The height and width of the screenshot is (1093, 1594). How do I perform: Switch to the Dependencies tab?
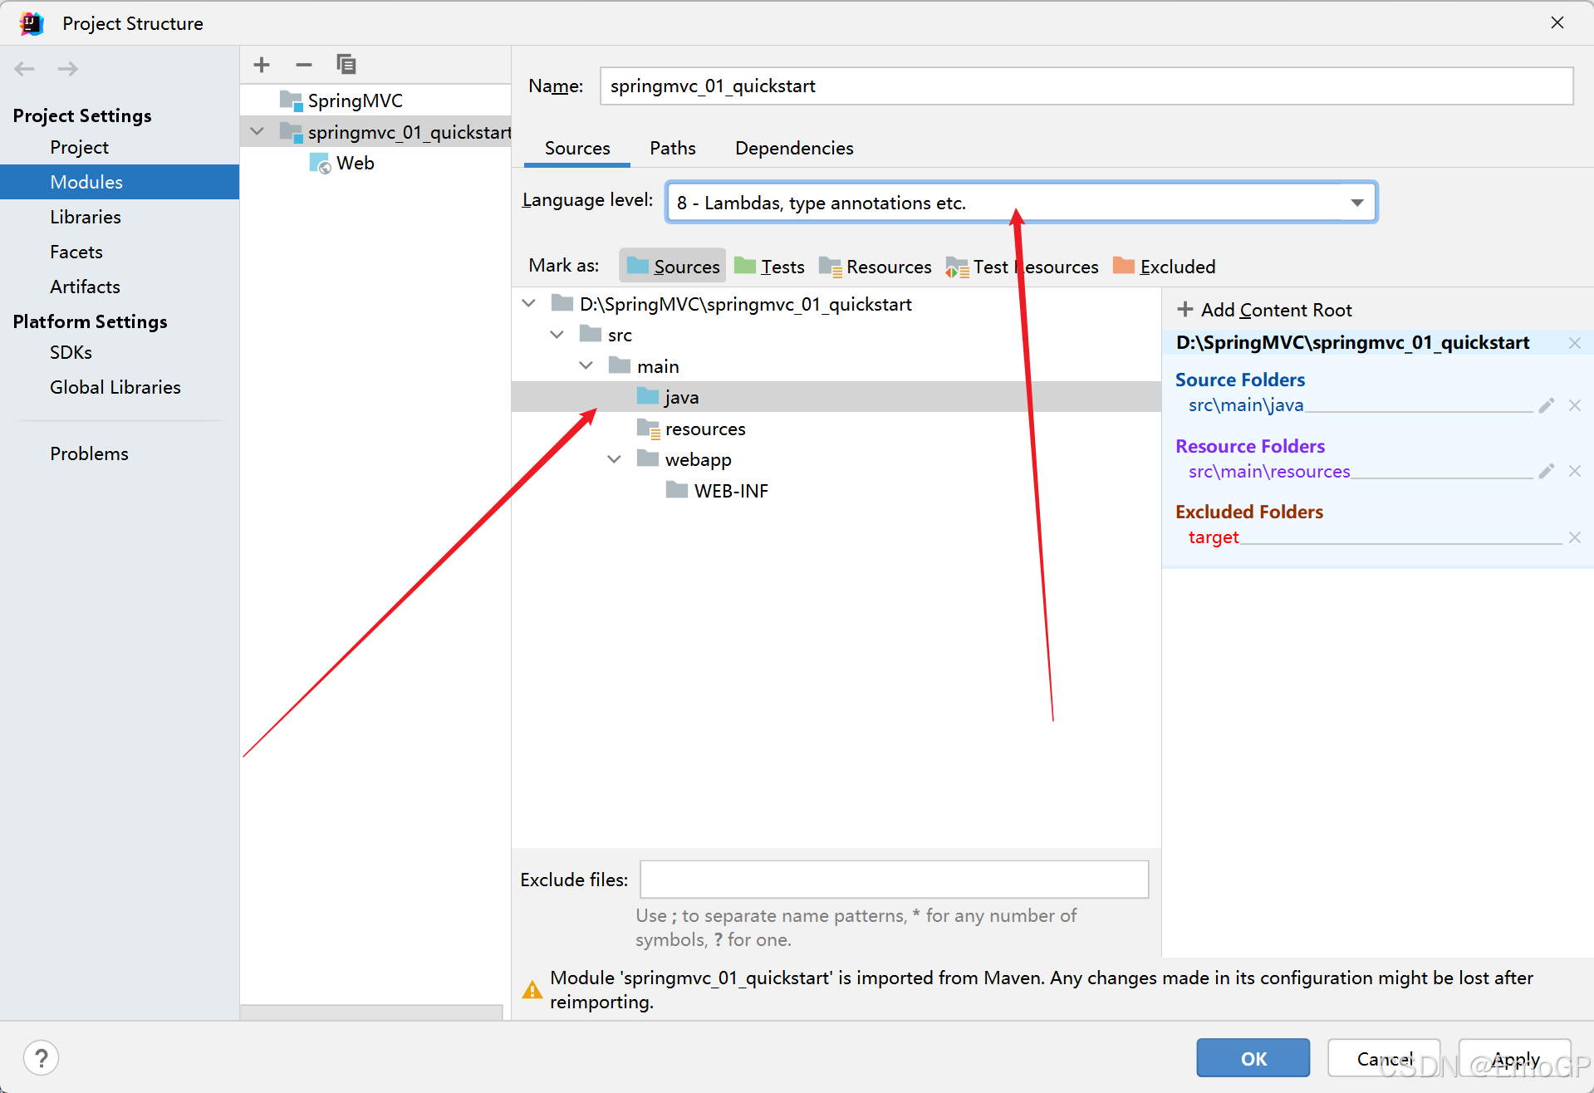794,148
